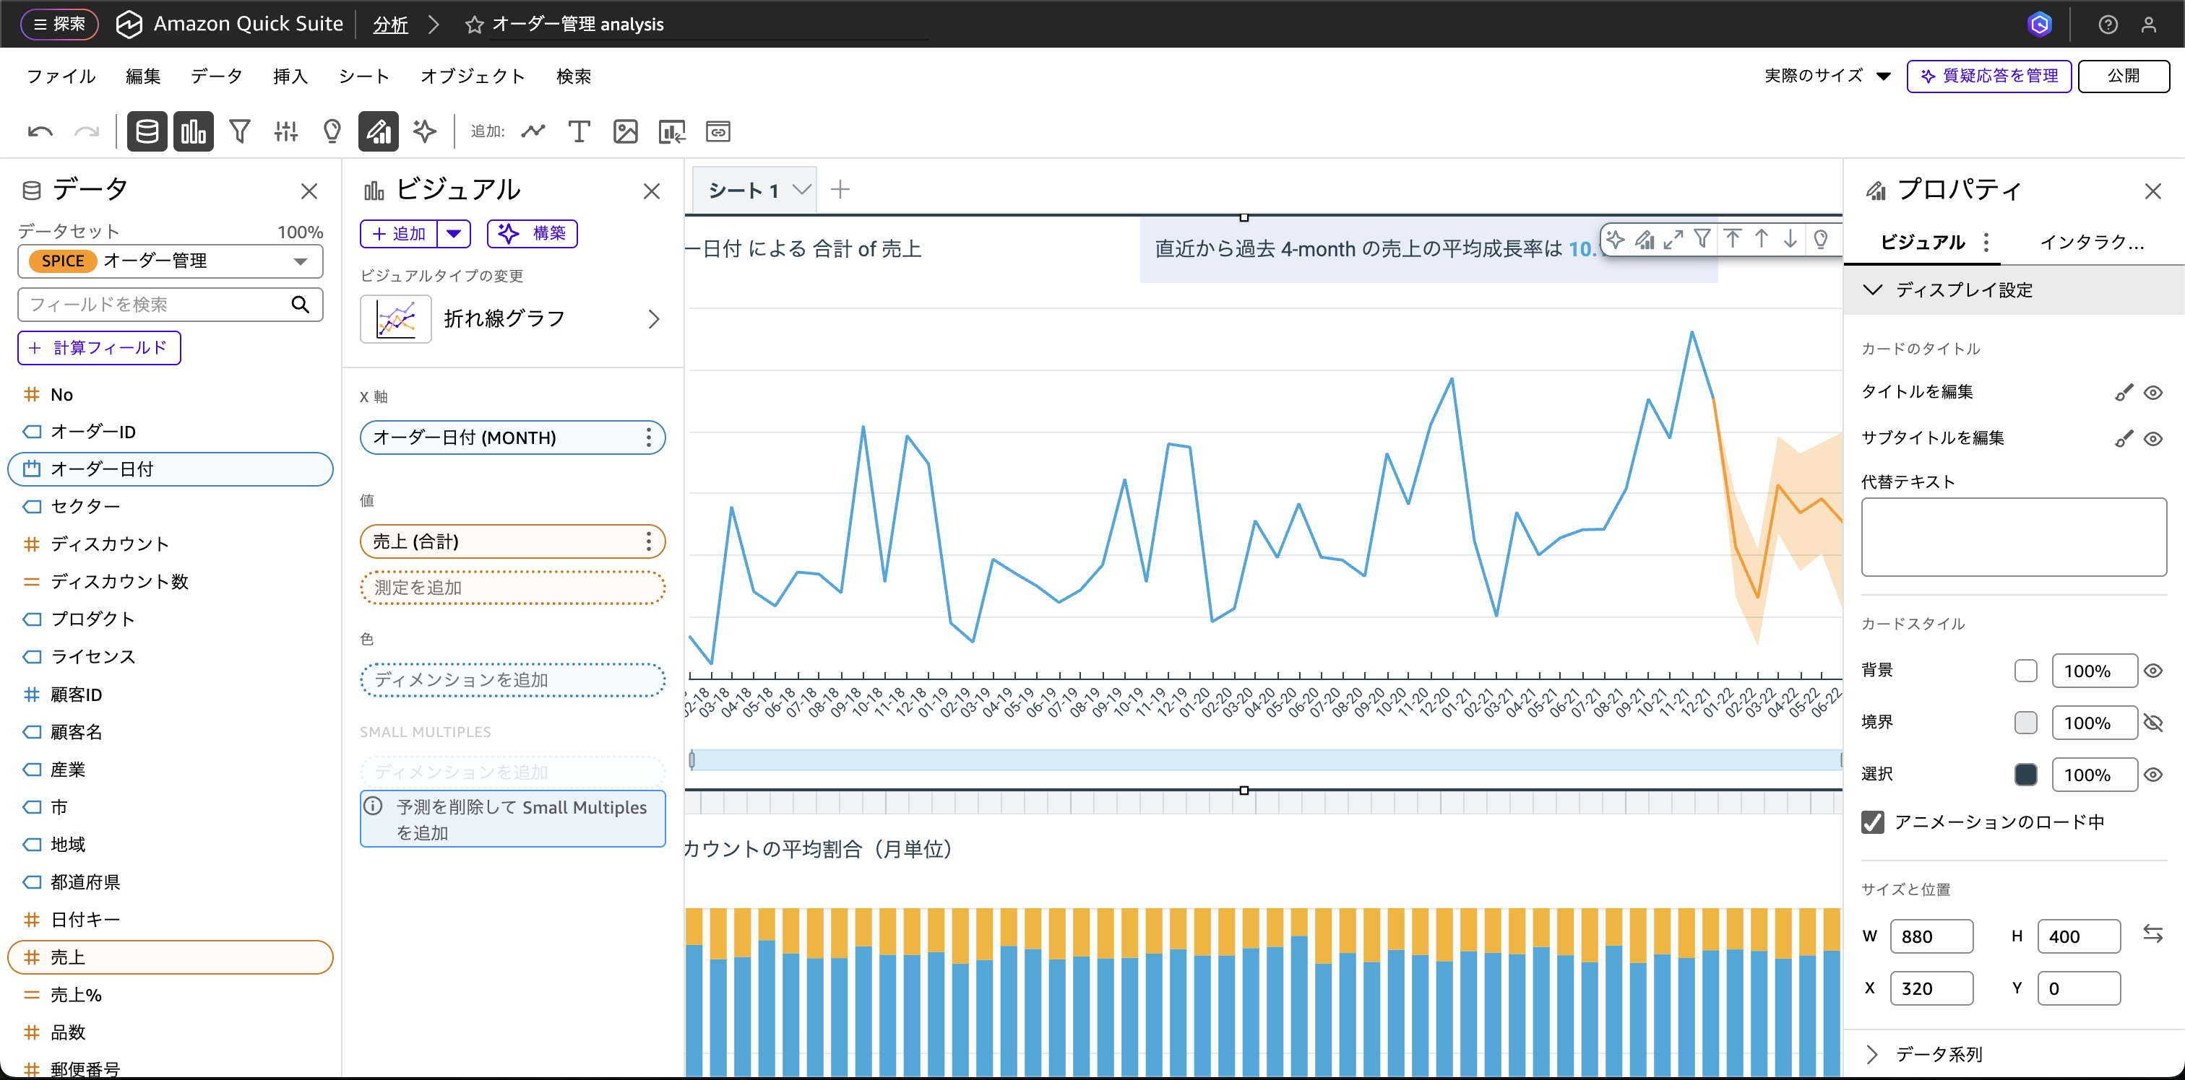2185x1080 pixels.
Task: Click the 計算フィールド button
Action: tap(98, 347)
